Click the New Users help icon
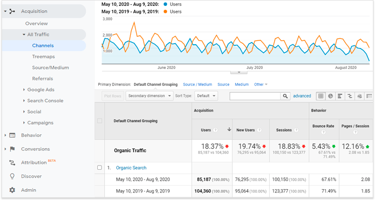The image size is (375, 200). coord(259,130)
